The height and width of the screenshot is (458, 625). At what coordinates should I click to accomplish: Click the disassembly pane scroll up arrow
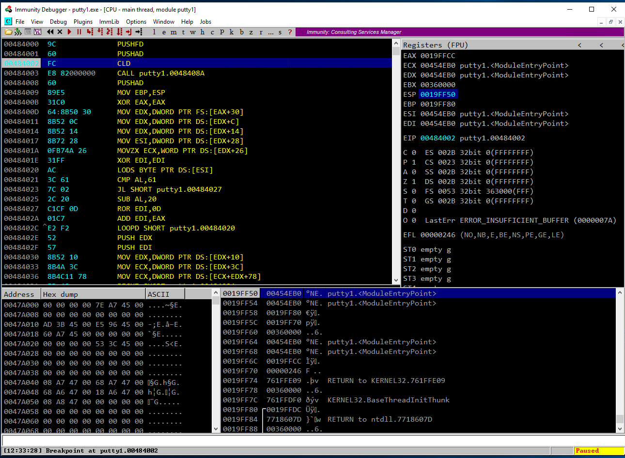(396, 43)
